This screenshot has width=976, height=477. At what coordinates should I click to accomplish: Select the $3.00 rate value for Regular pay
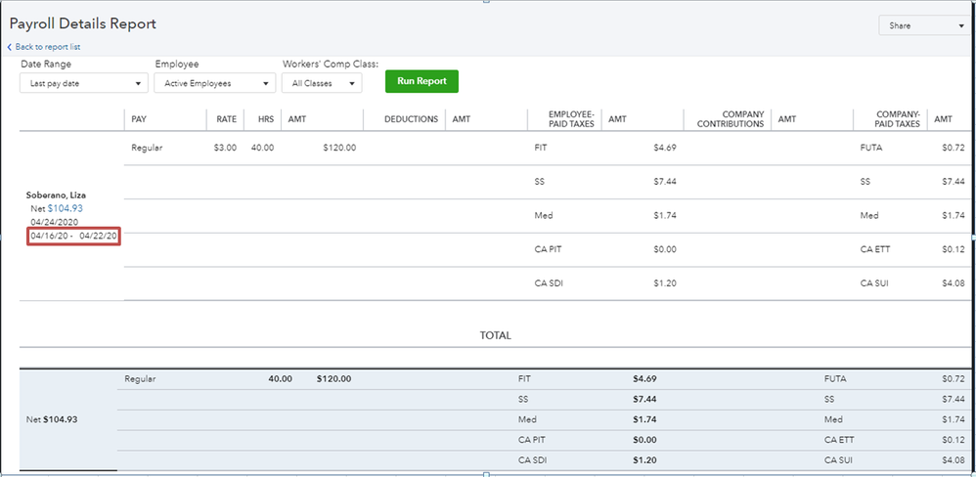(x=226, y=148)
